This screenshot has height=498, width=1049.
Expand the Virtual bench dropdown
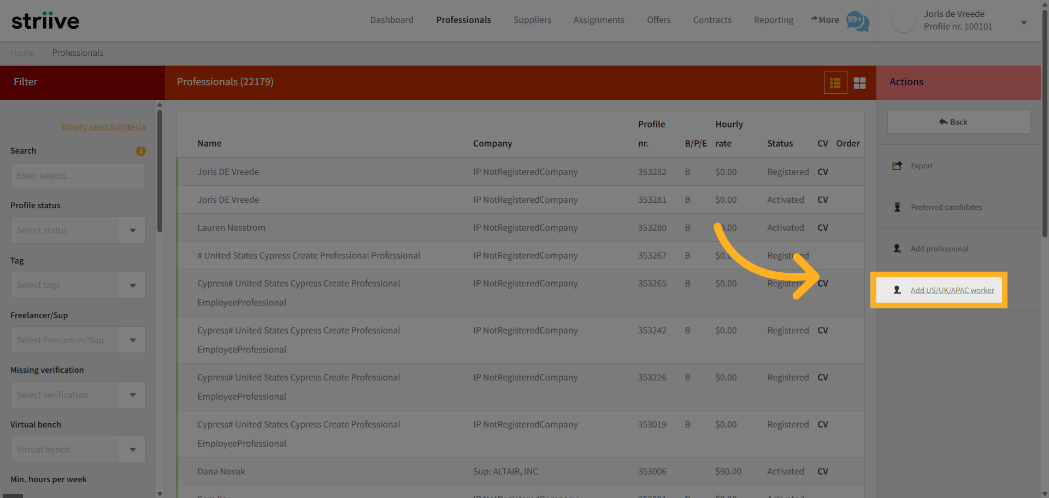click(131, 449)
